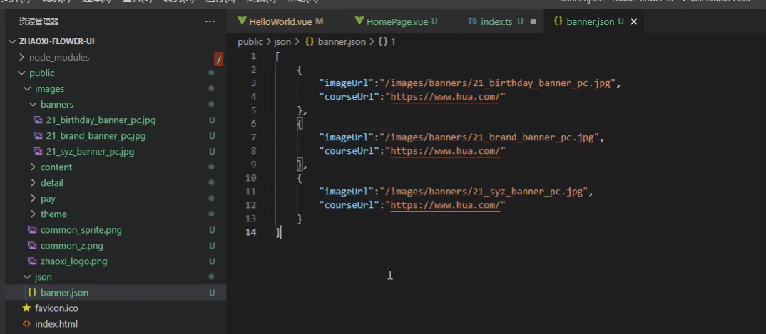Viewport: 766px width, 334px height.
Task: Click image icon of 21_brand_banner_pc.jpg
Action: pos(38,135)
